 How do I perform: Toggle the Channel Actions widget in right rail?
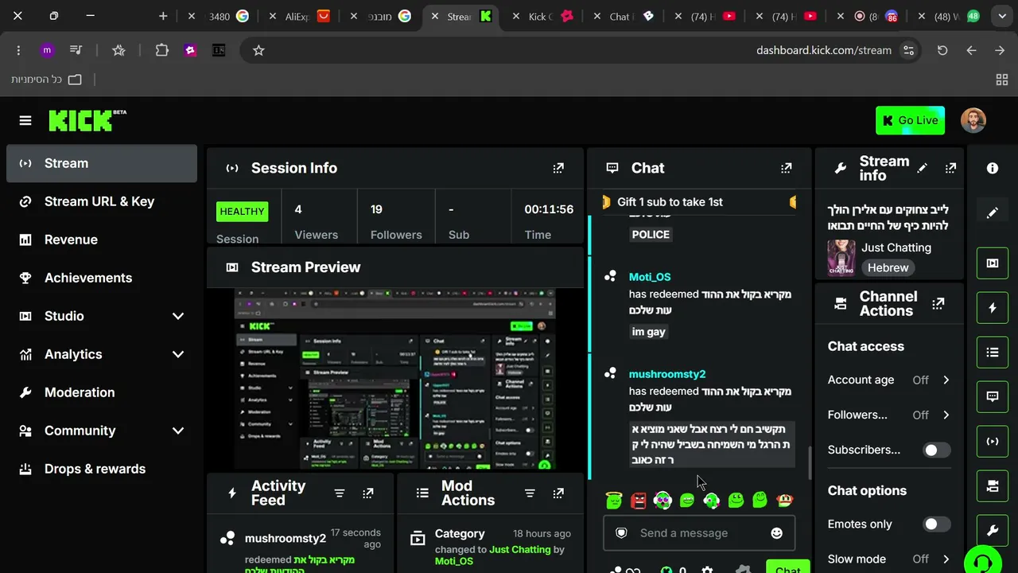pos(993,486)
